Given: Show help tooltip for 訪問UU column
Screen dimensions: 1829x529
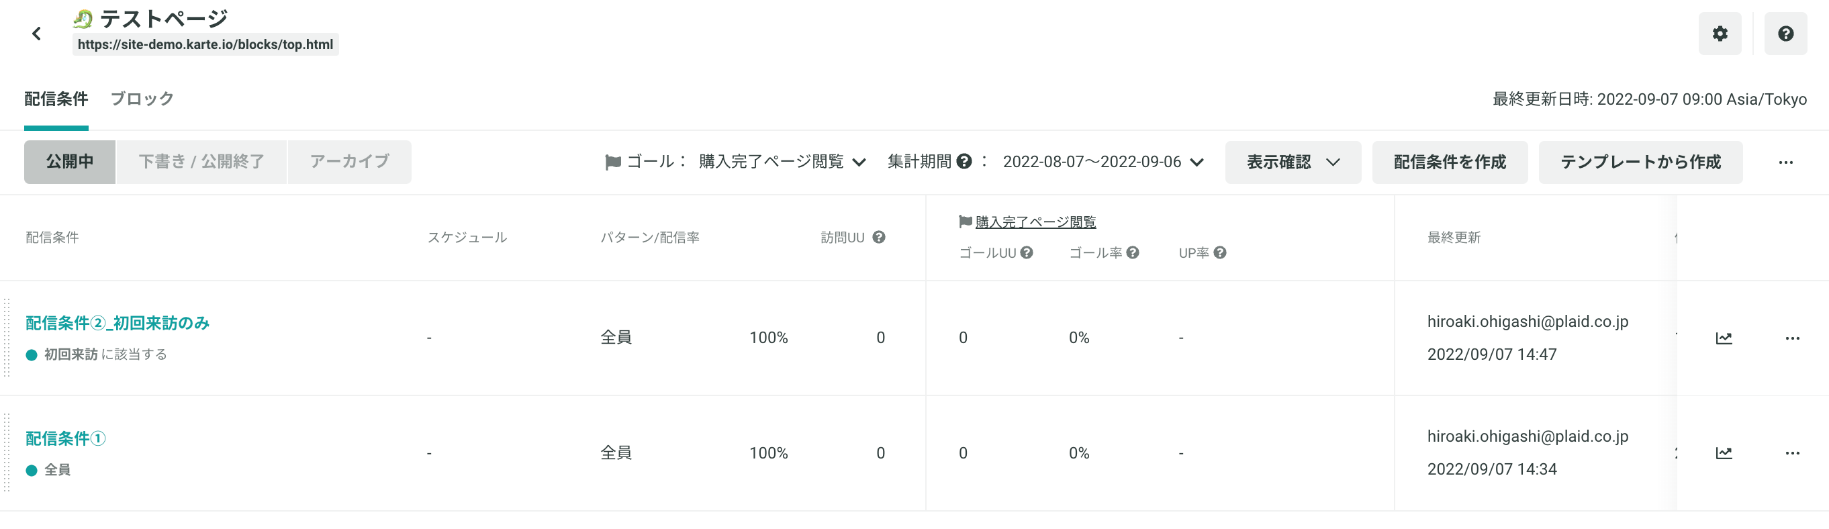Looking at the screenshot, I should coord(878,237).
